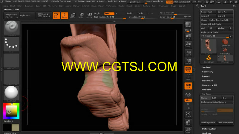Toggle M material mode

tap(117, 13)
